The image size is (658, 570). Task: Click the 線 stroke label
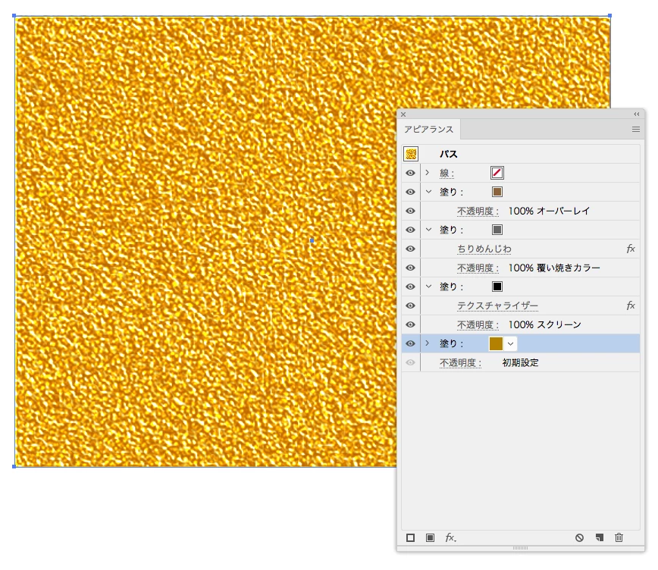(x=447, y=173)
